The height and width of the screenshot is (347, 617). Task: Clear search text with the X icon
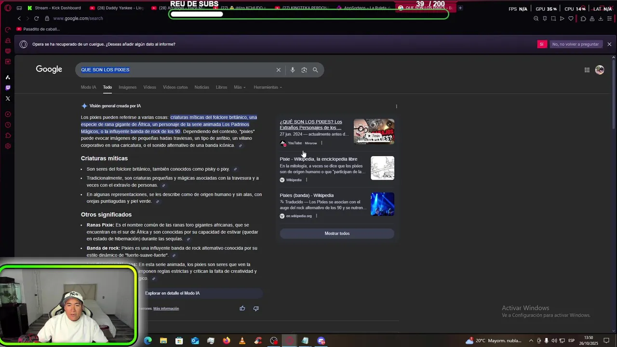(278, 70)
